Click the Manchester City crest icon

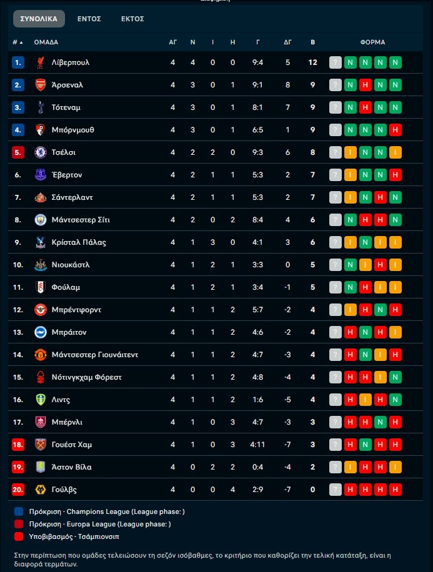coord(40,220)
